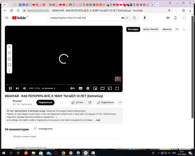Start voice search with the microphone icon
Viewport: 195px width, 156px height.
(145, 18)
